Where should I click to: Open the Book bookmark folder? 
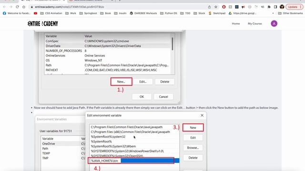pos(105,13)
